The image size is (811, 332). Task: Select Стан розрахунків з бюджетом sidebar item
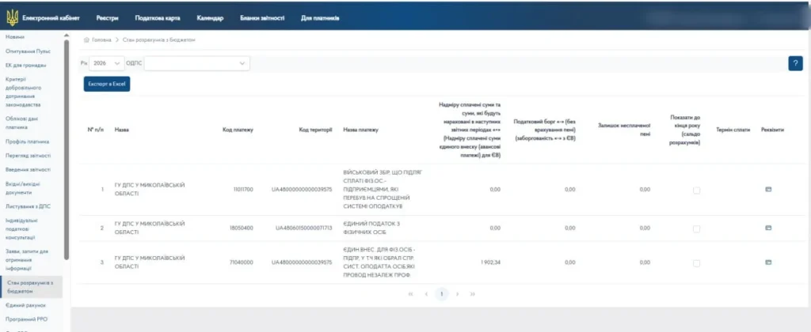(x=32, y=287)
